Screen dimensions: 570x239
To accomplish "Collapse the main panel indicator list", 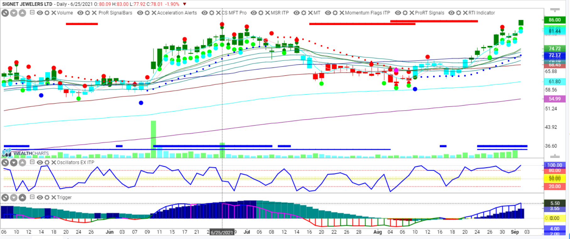I will click(x=32, y=13).
